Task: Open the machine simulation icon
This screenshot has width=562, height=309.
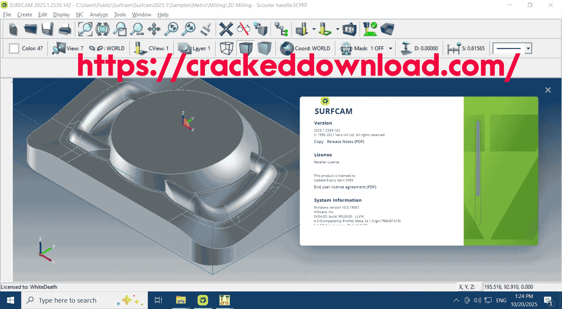Action: pyautogui.click(x=349, y=29)
